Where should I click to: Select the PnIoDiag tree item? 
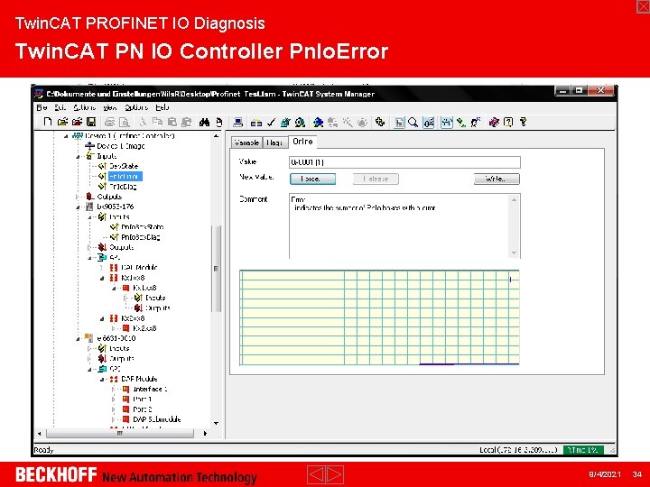coord(123,187)
